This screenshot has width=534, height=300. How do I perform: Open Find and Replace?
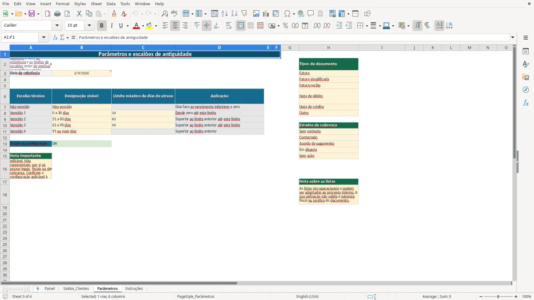165,14
